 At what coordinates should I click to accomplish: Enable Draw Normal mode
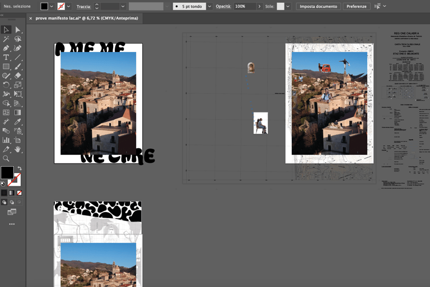[4, 203]
